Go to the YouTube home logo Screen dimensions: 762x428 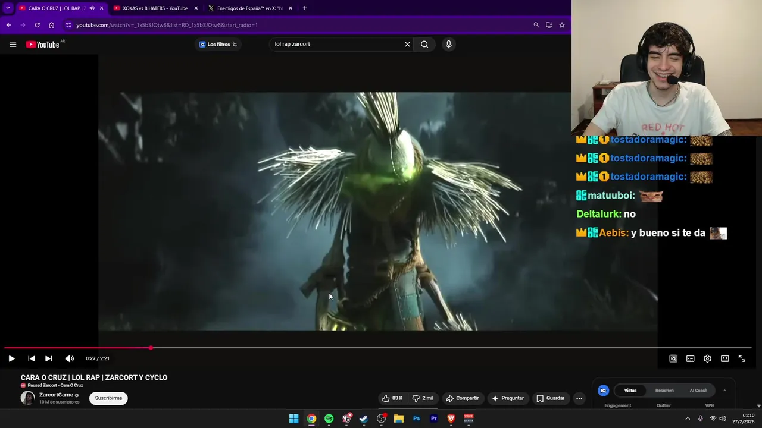pyautogui.click(x=43, y=44)
